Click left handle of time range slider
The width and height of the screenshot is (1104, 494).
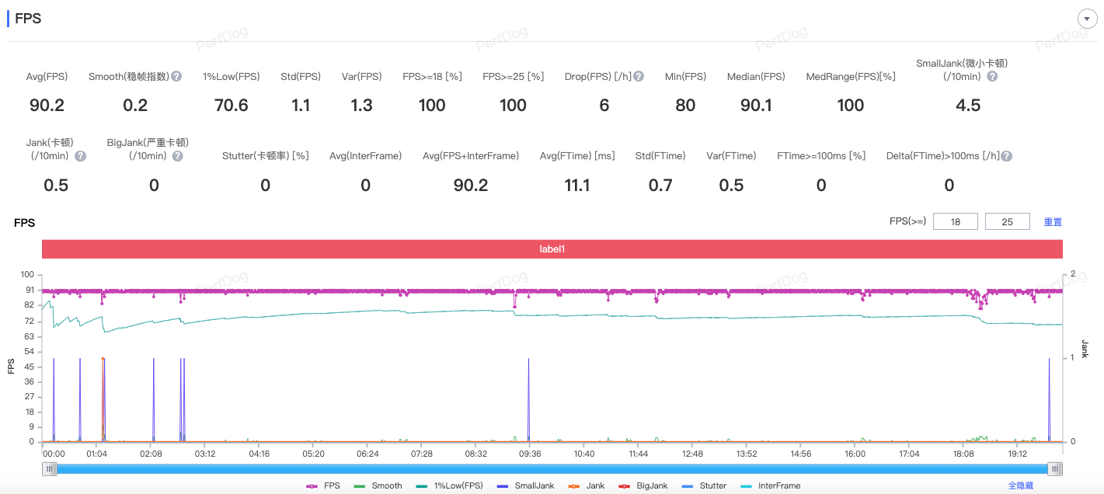pyautogui.click(x=50, y=468)
